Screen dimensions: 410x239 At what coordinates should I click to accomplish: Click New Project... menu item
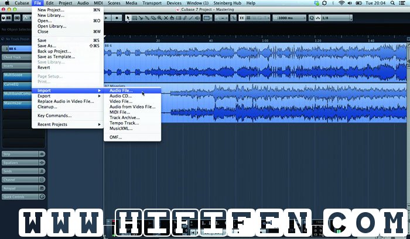pos(67,10)
